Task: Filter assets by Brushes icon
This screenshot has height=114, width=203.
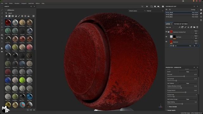Action: [x=19, y=16]
